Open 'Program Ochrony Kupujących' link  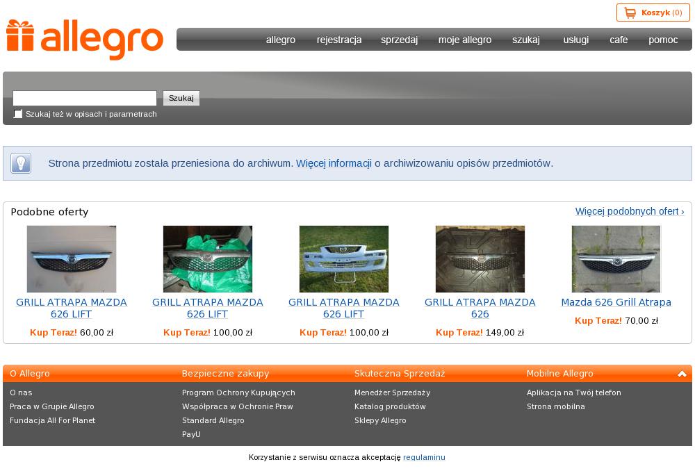[x=238, y=392]
